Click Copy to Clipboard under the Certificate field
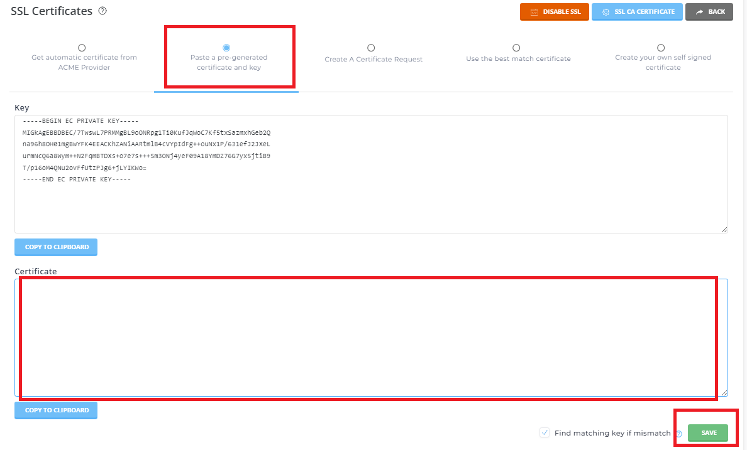The width and height of the screenshot is (747, 450). click(x=56, y=410)
